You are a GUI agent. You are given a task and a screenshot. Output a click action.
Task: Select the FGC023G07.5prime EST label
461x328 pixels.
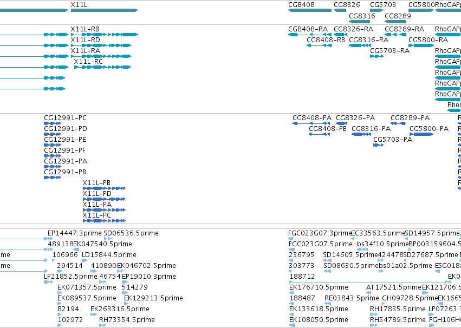coord(320,244)
